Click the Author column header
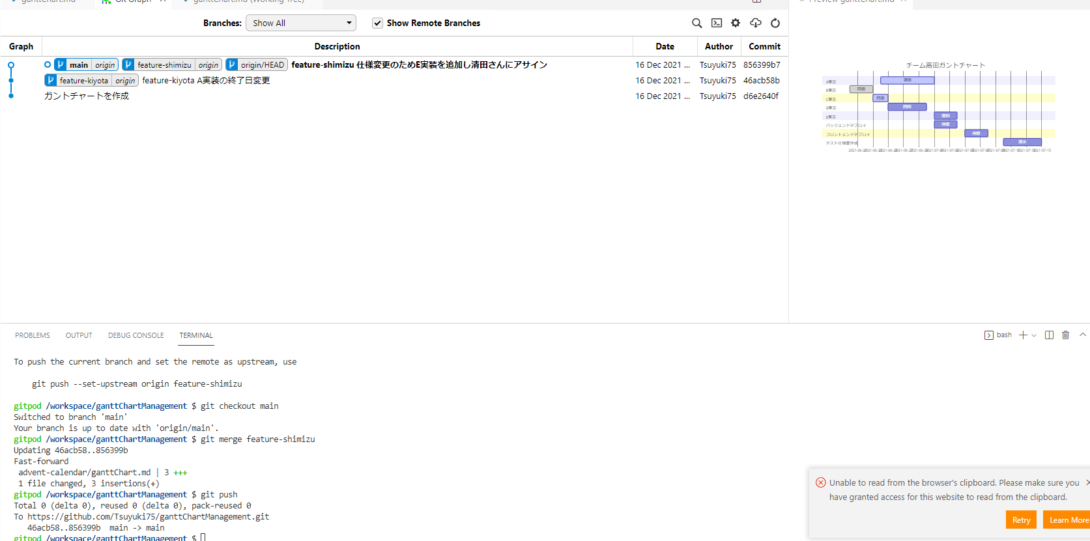The width and height of the screenshot is (1090, 541). point(719,46)
